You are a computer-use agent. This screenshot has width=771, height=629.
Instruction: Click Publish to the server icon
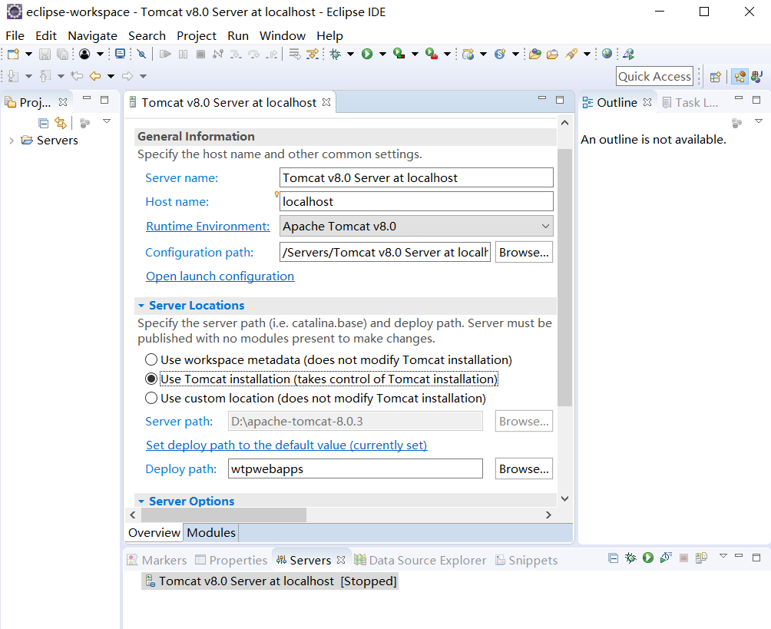tap(701, 558)
